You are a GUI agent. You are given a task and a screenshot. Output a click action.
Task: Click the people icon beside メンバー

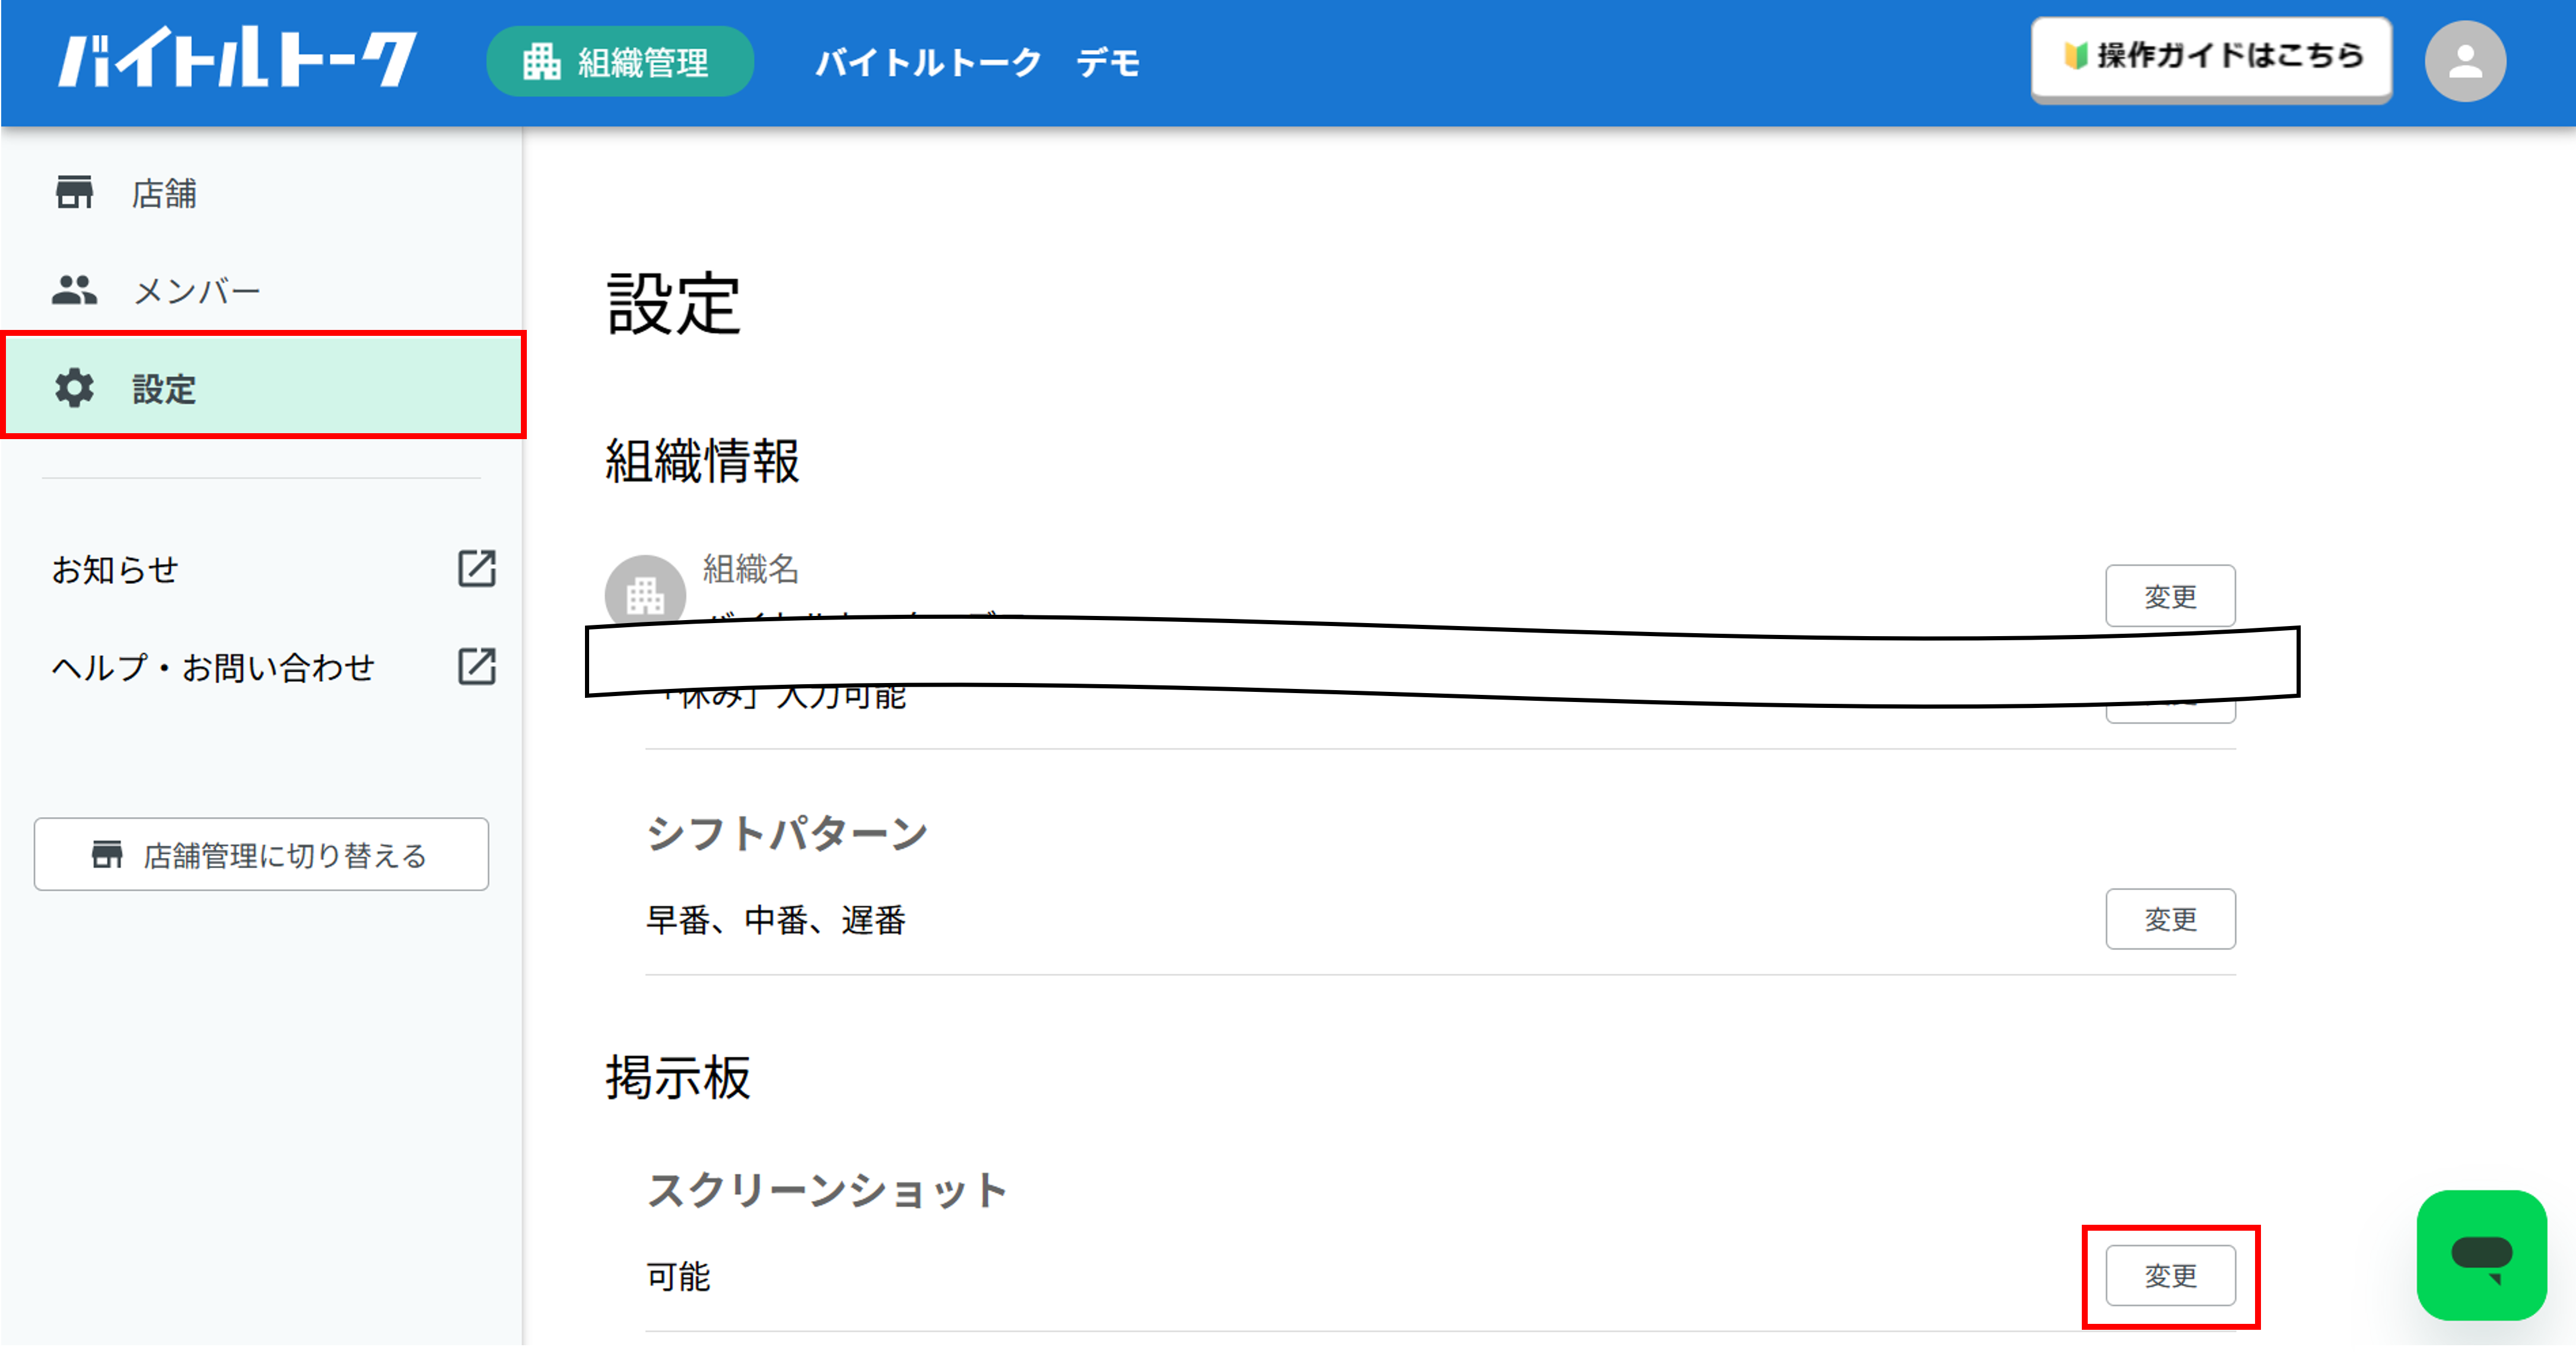click(74, 291)
